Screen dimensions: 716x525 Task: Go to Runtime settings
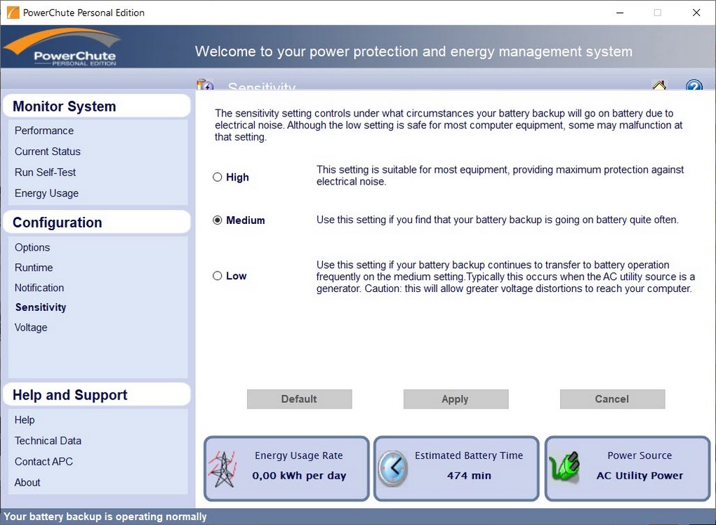point(34,267)
